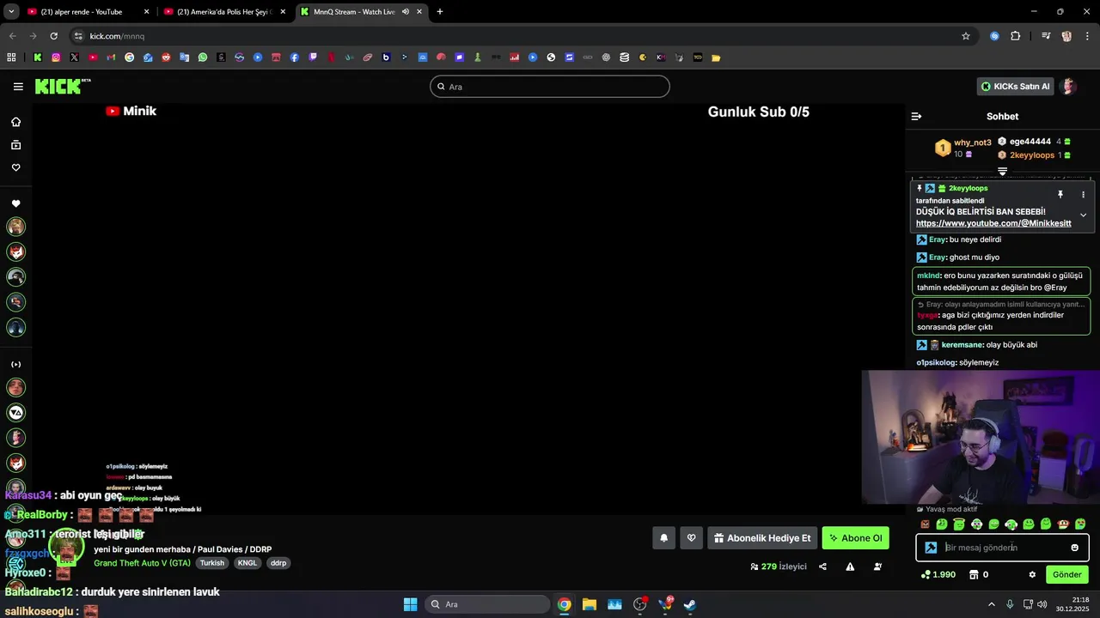Open Chrome tab search dropdown

coord(11,12)
